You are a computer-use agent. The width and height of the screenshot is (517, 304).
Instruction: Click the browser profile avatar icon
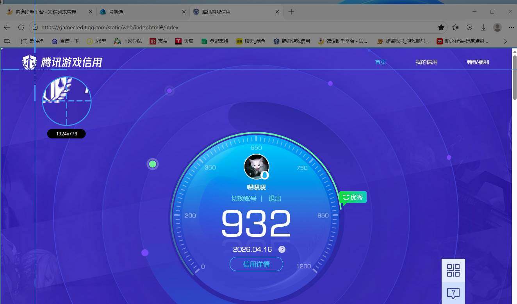[497, 27]
